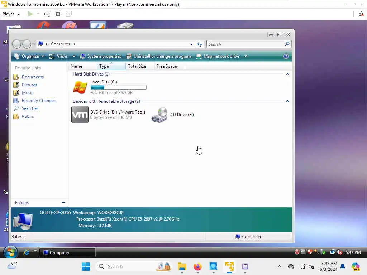
Task: Click the VMware Player host taskbar icon
Action: pyautogui.click(x=229, y=266)
